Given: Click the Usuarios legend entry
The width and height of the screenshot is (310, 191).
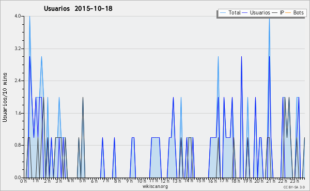Looking at the screenshot, I should pyautogui.click(x=256, y=12).
